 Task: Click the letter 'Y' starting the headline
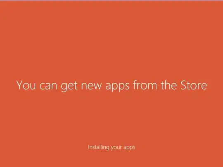pos(19,85)
